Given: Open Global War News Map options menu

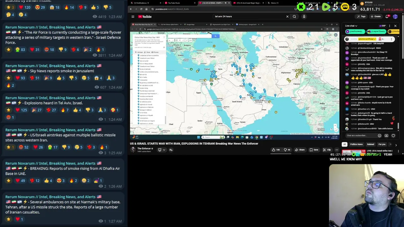Looking at the screenshot, I should [x=163, y=37].
